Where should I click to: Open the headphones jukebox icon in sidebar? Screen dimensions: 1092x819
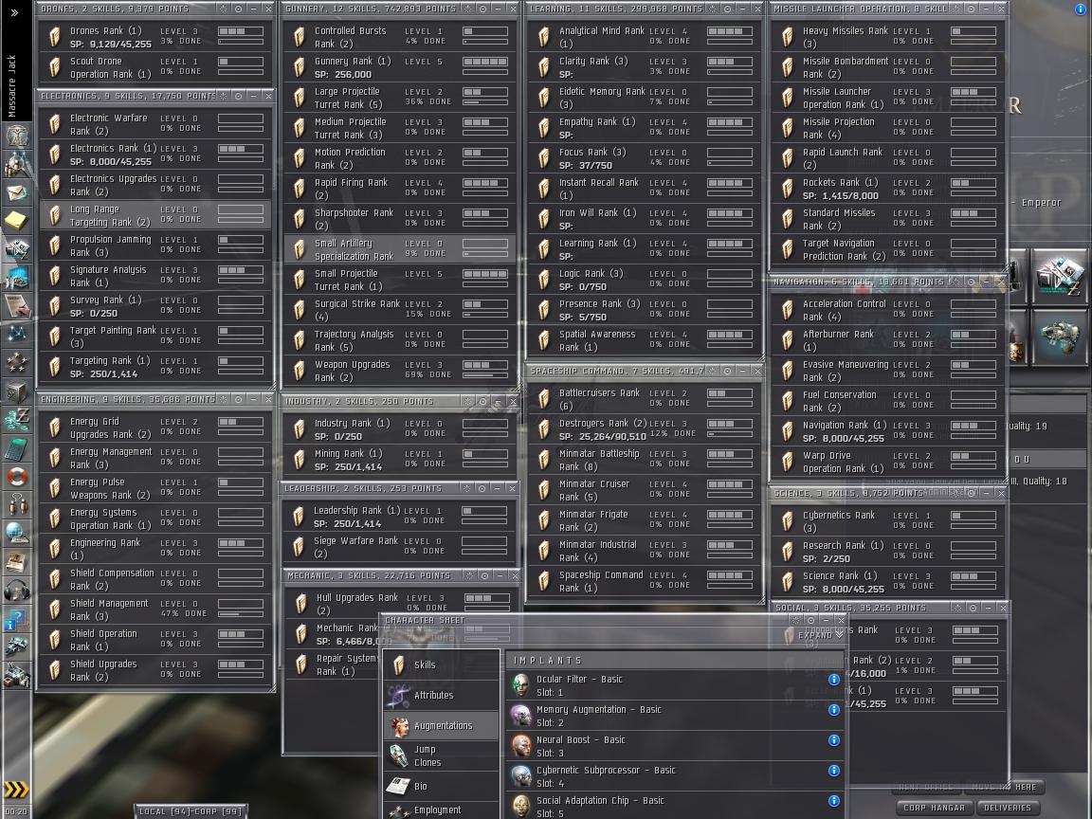[16, 591]
